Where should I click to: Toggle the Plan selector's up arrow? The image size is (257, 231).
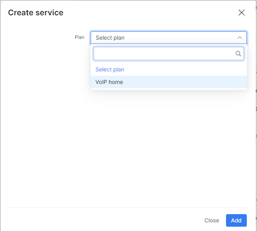[240, 38]
